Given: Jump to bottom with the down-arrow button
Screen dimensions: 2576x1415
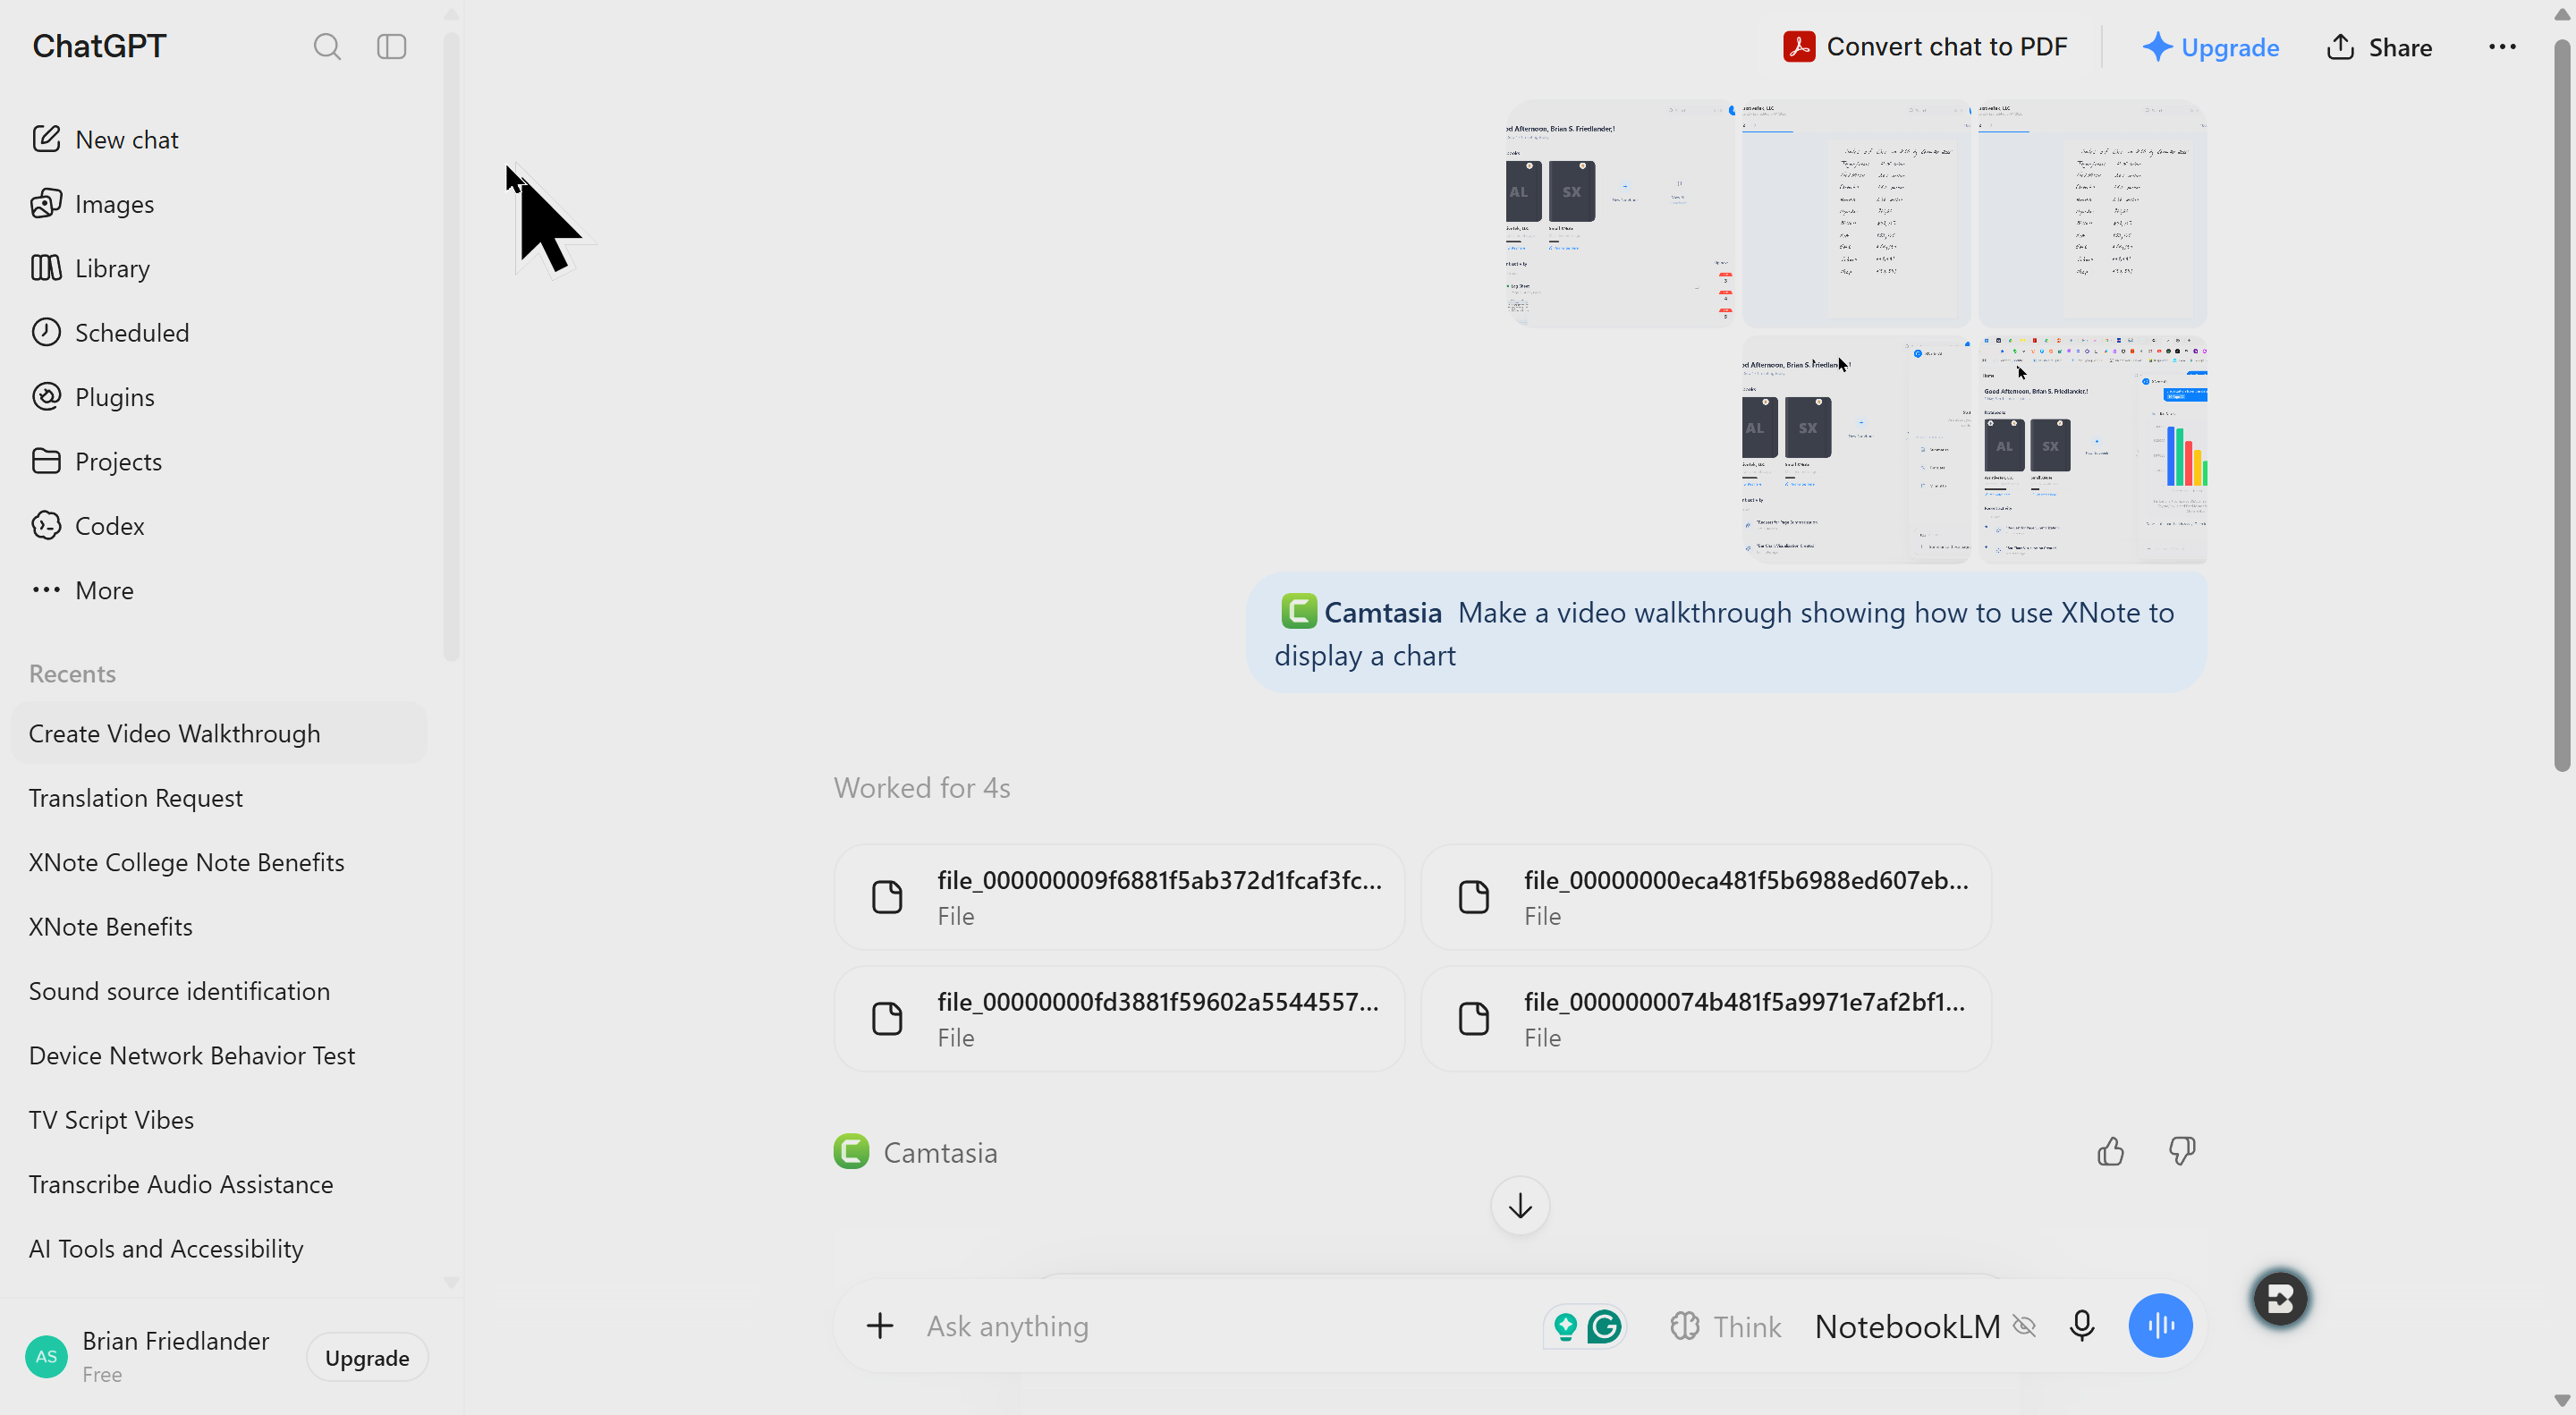Looking at the screenshot, I should click(1520, 1206).
